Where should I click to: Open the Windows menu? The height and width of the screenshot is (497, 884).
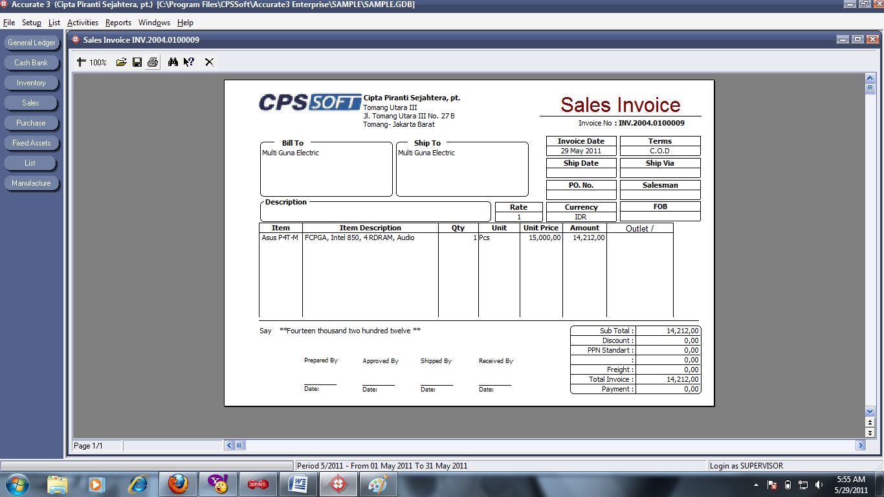(154, 23)
